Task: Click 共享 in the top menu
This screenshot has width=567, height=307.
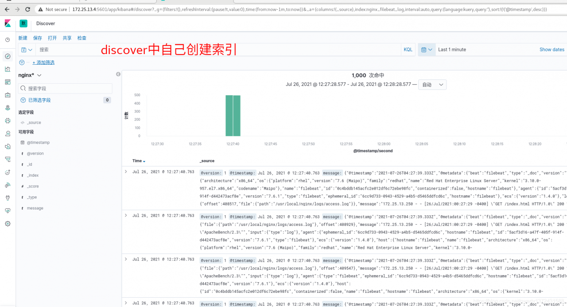Action: point(67,38)
